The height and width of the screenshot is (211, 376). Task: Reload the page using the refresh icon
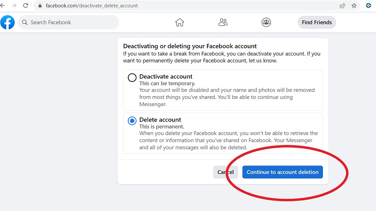point(25,6)
